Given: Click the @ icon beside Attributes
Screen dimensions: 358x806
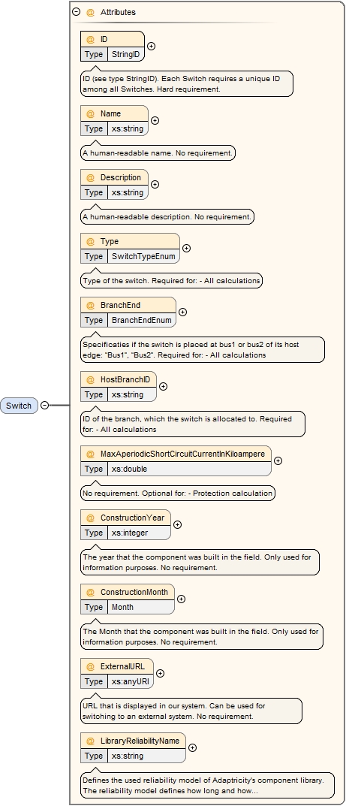Looking at the screenshot, I should [x=90, y=12].
